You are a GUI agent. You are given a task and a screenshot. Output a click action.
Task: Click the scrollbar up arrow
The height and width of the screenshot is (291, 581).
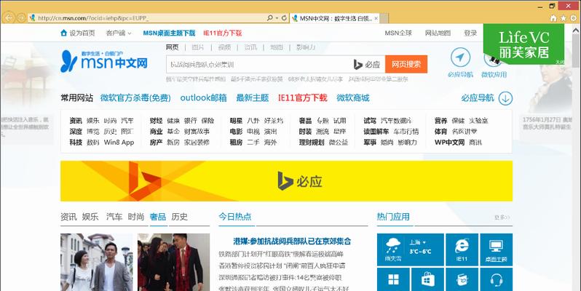point(575,31)
